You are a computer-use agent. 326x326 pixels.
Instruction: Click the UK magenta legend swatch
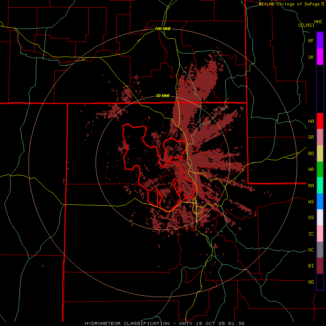pos(320,57)
